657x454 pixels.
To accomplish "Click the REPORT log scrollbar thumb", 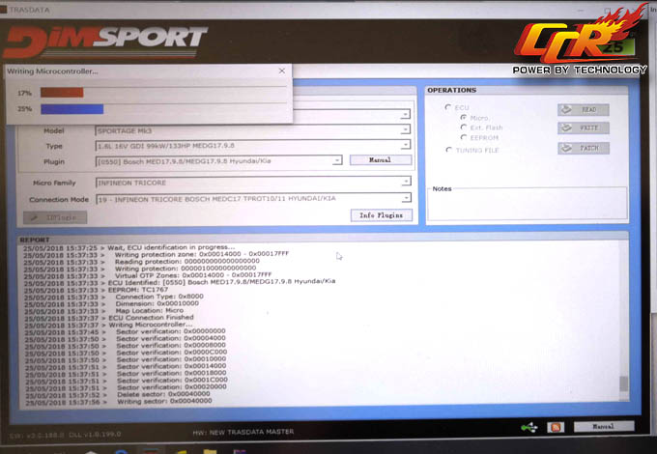I will [x=624, y=383].
